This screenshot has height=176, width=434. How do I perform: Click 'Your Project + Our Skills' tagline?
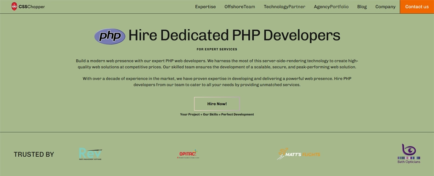click(x=217, y=114)
